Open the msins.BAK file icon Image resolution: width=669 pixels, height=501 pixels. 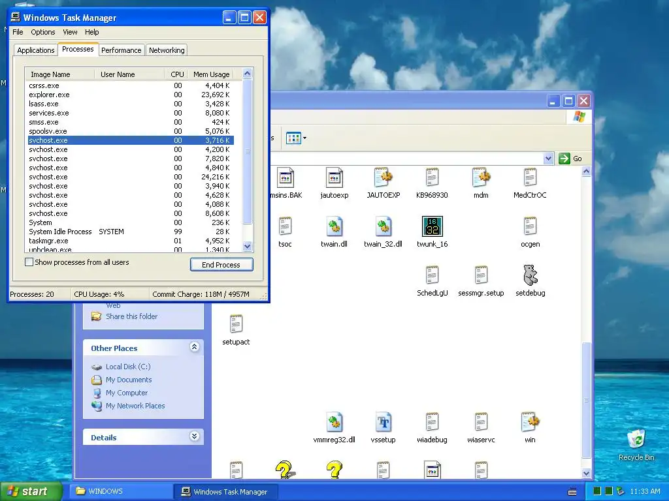(x=285, y=177)
